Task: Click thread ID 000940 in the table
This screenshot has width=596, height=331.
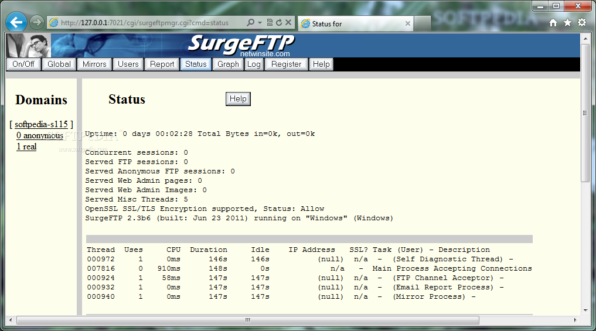Action: tap(101, 297)
